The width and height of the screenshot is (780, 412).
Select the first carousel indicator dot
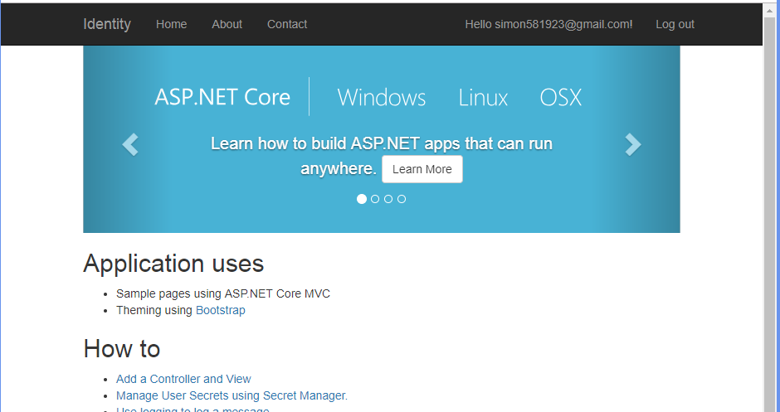[x=362, y=199]
